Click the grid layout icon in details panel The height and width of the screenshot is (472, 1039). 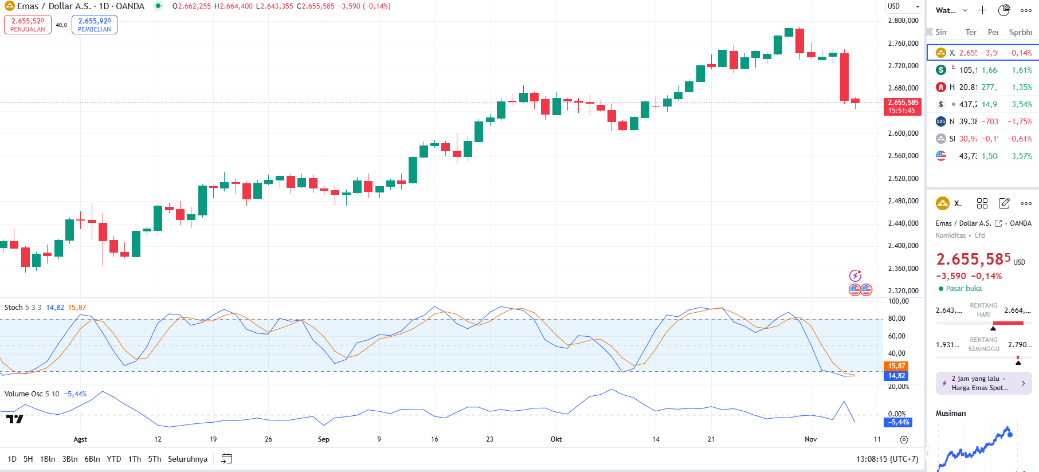982,203
